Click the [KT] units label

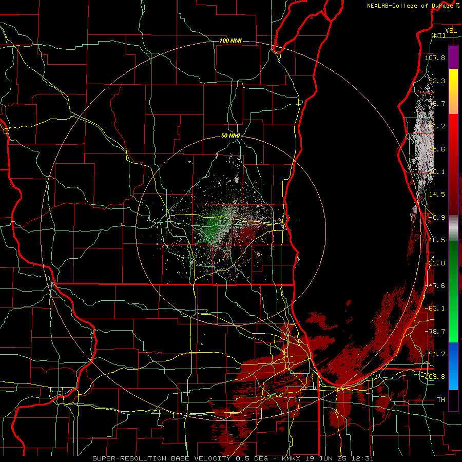click(438, 35)
